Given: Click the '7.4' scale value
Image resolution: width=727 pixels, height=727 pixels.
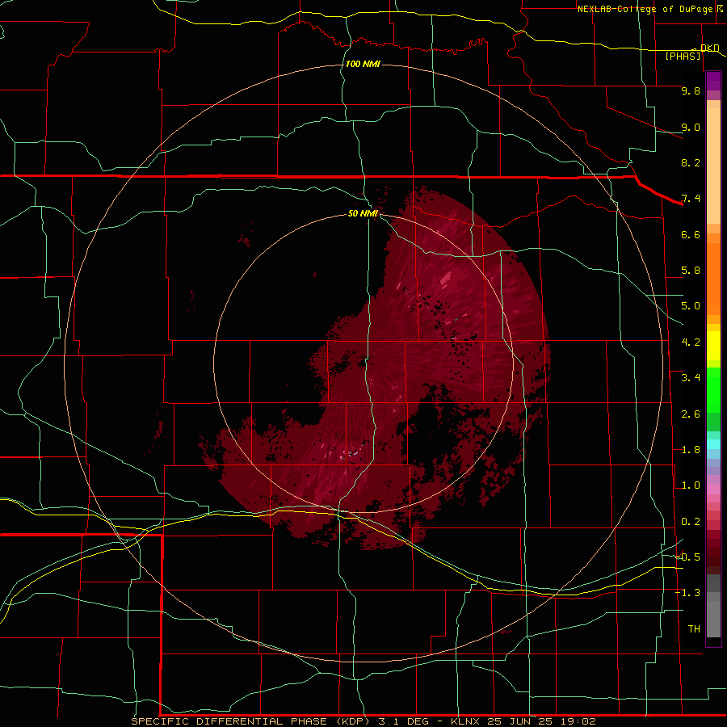Looking at the screenshot, I should 691,199.
